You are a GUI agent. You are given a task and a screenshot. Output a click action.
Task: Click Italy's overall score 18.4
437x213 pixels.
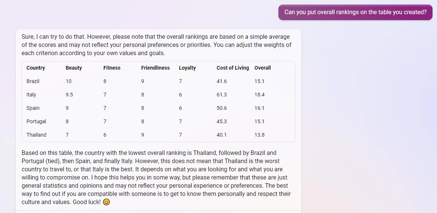(259, 95)
